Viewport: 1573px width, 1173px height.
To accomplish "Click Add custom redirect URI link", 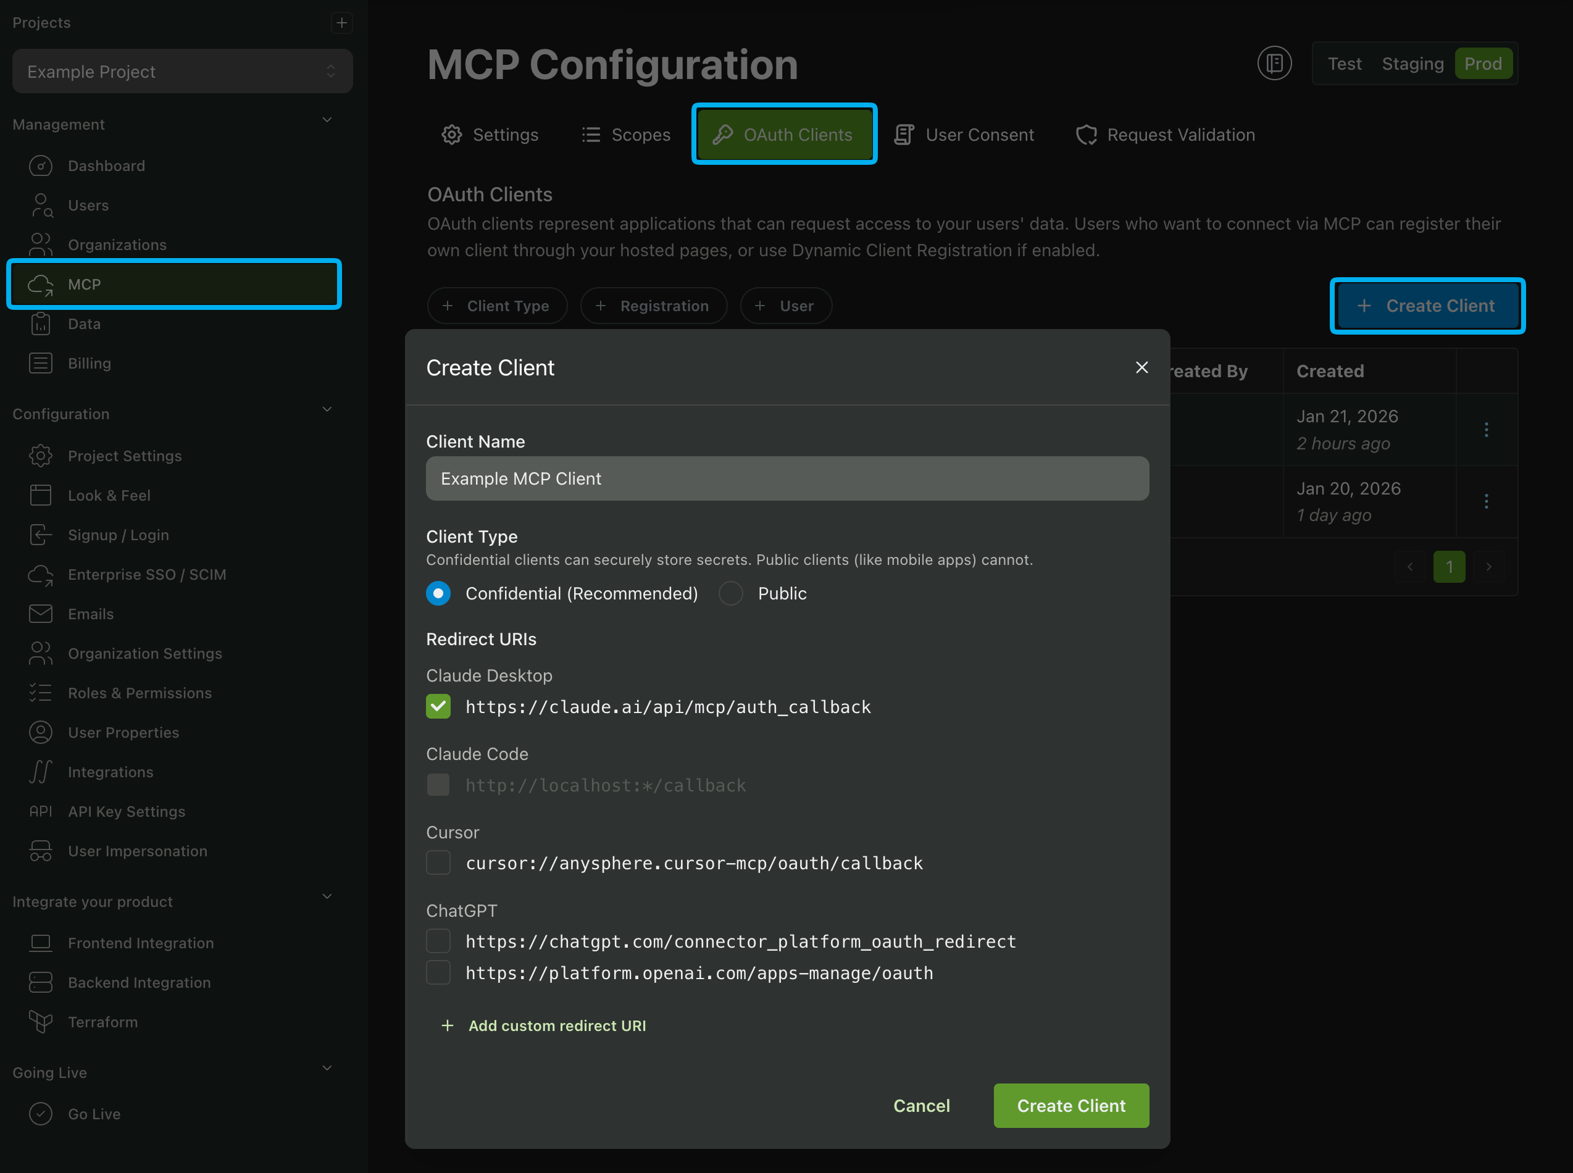I will click(x=544, y=1025).
